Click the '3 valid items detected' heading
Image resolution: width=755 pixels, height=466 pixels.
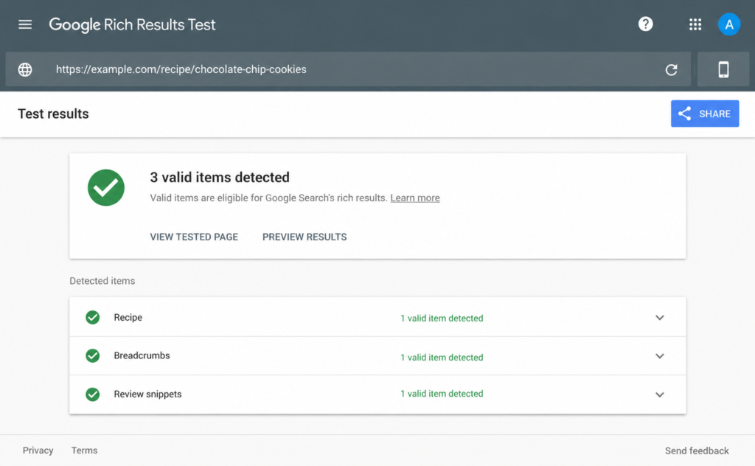[x=220, y=177]
